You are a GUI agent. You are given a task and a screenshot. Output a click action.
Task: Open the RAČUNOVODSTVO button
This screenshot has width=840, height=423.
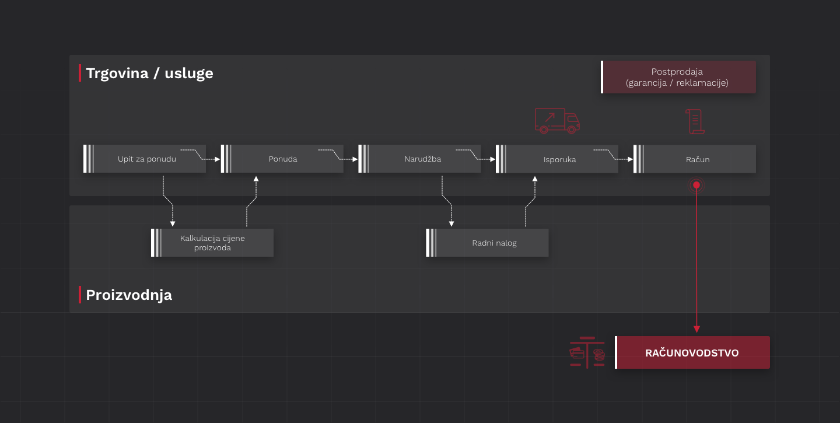(x=692, y=352)
